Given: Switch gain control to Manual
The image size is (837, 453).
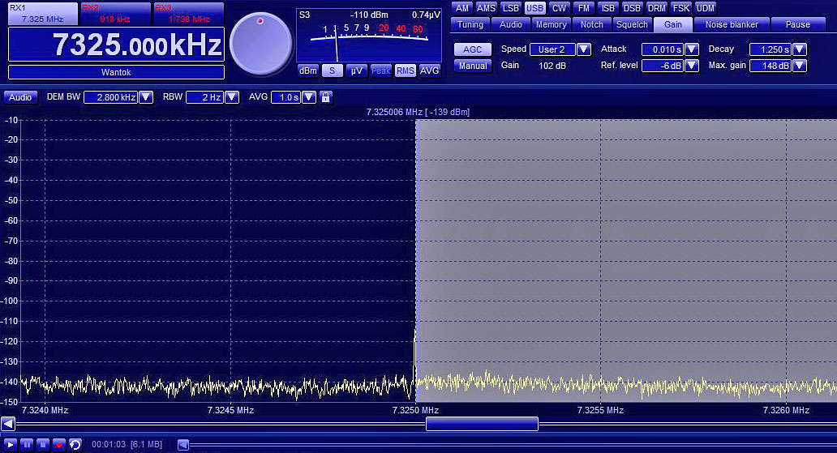Looking at the screenshot, I should coord(472,66).
